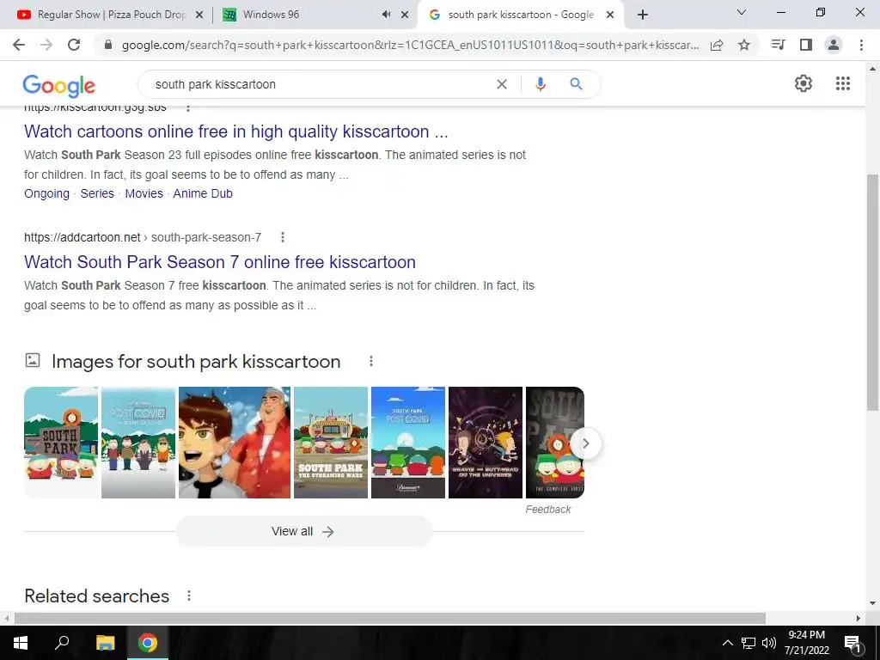
Task: Show next images with the carousel arrow
Action: 585,443
